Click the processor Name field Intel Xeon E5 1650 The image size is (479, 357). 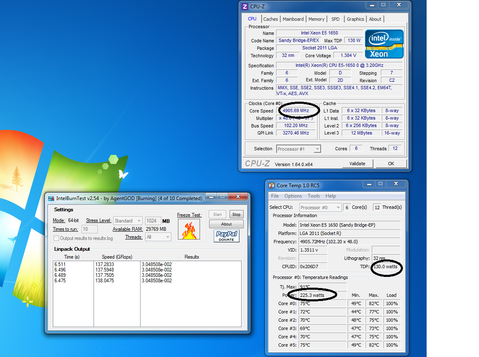tap(319, 33)
